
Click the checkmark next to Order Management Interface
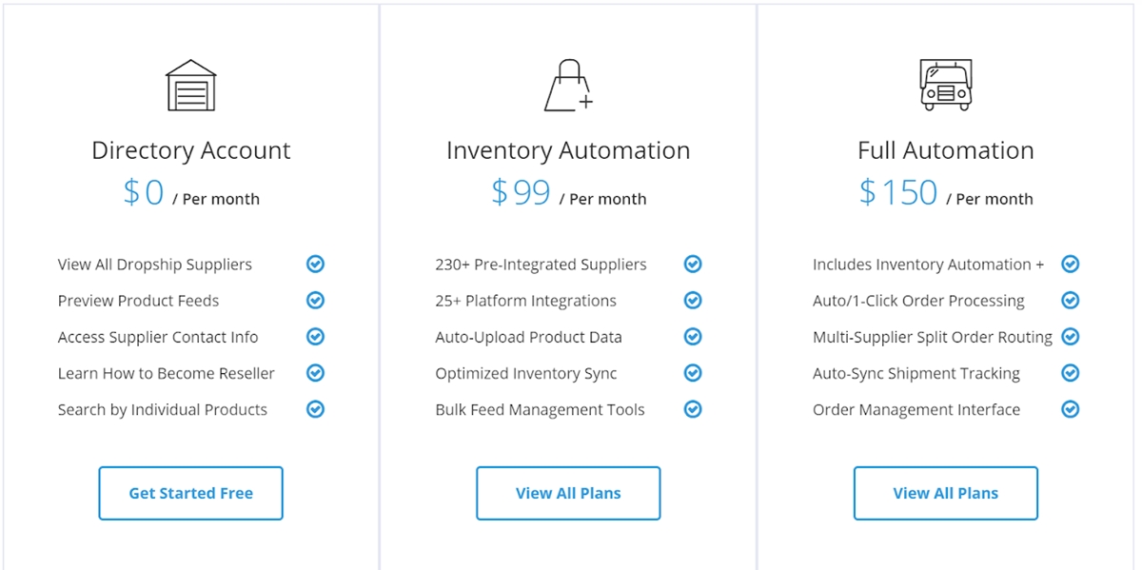tap(1071, 409)
